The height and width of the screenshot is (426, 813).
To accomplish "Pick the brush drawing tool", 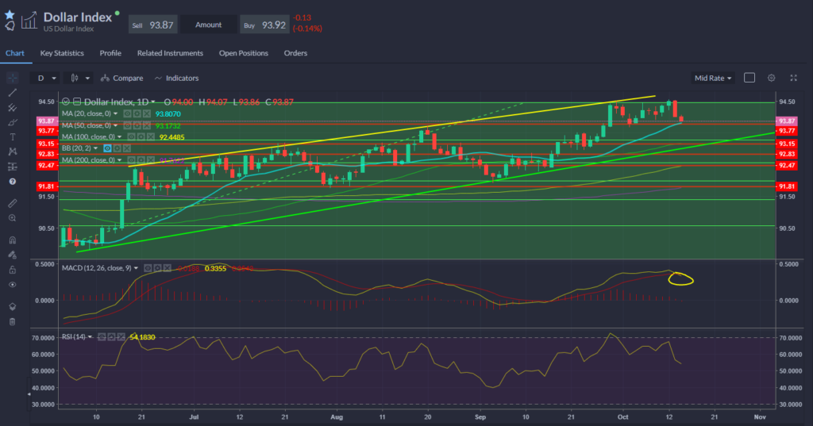I will pyautogui.click(x=13, y=122).
